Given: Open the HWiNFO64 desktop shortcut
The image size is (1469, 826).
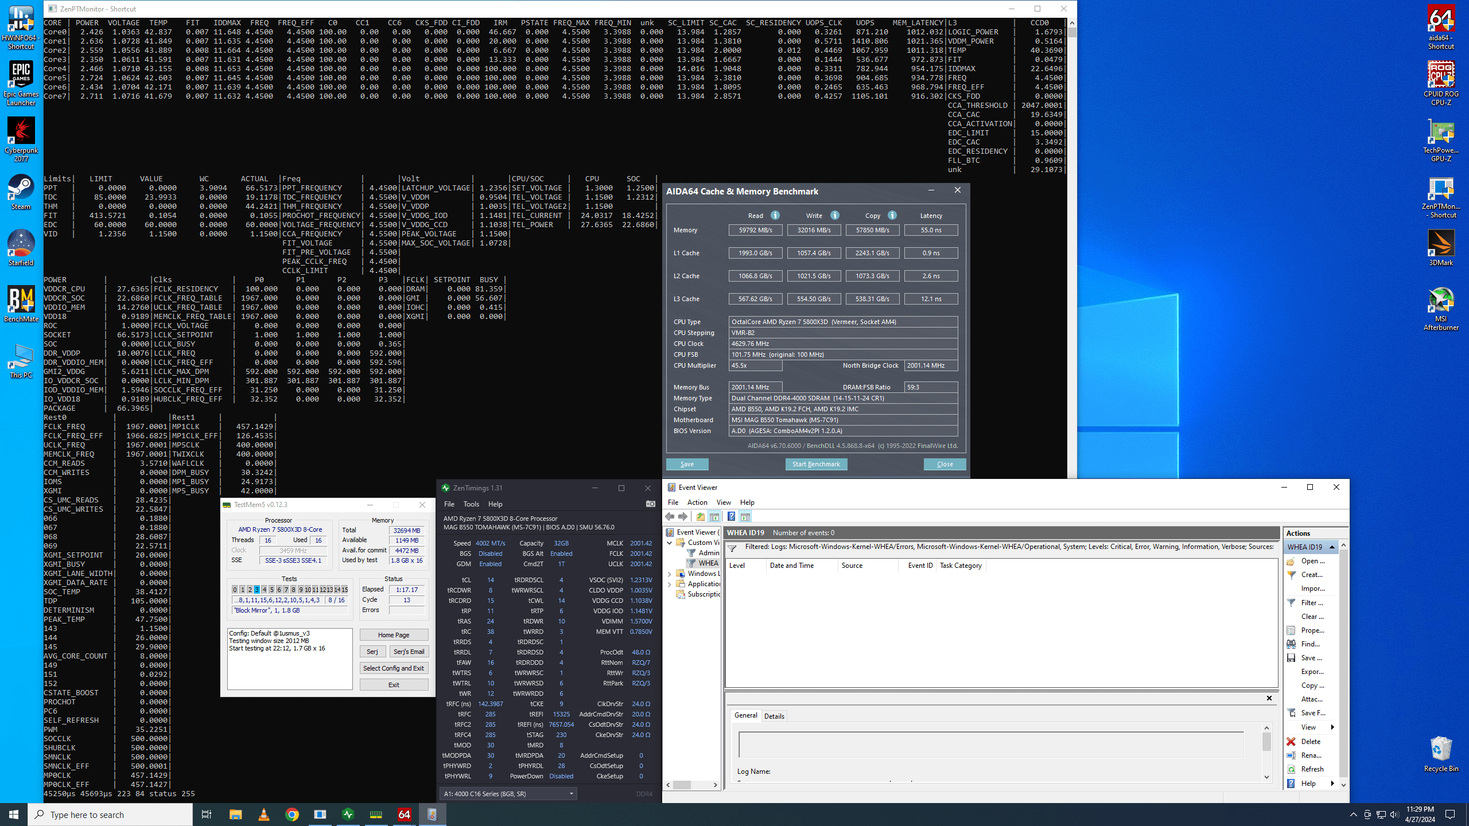Looking at the screenshot, I should click(21, 28).
